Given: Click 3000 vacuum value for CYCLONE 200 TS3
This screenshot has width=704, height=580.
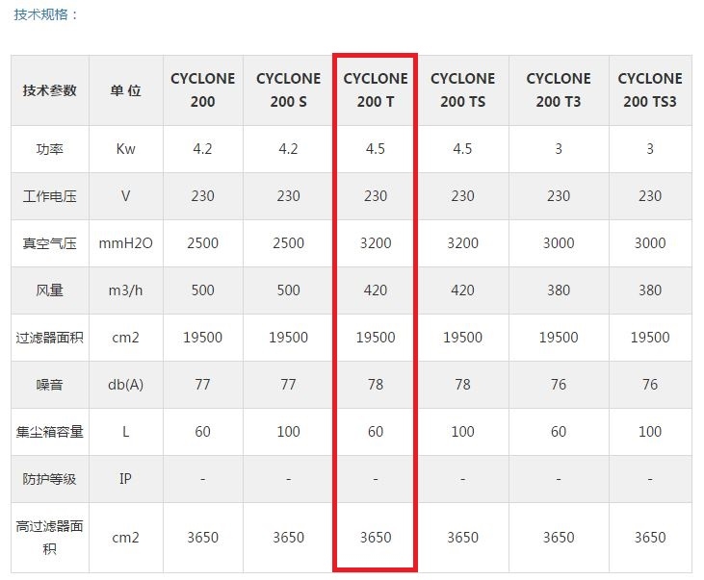Looking at the screenshot, I should [650, 243].
